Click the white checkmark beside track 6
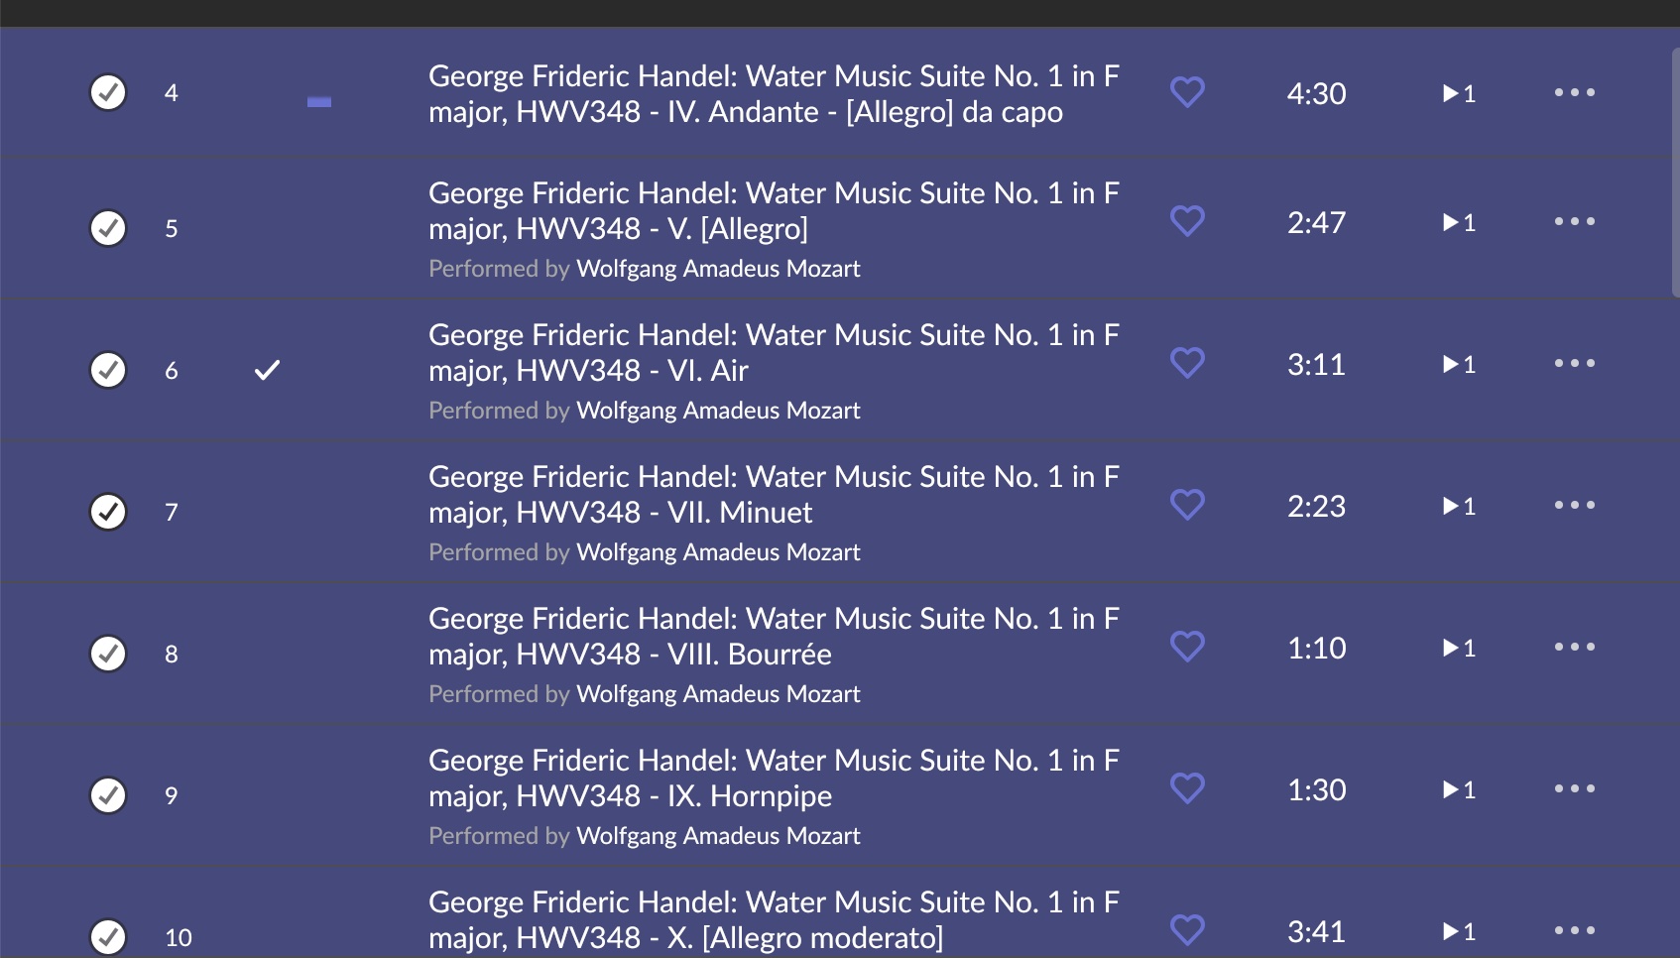Viewport: 1680px width, 958px height. (268, 370)
